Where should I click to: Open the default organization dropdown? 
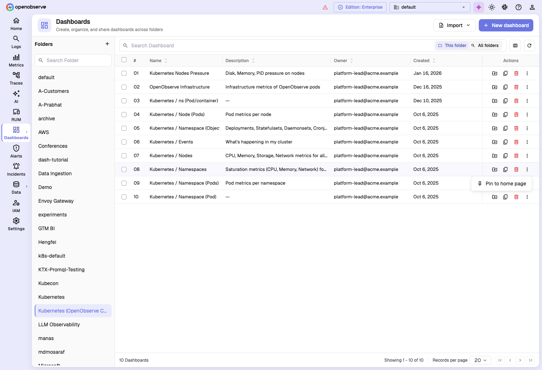coord(430,7)
